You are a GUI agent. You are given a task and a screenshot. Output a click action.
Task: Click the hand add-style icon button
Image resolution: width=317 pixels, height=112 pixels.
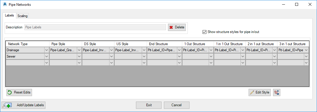(276, 93)
